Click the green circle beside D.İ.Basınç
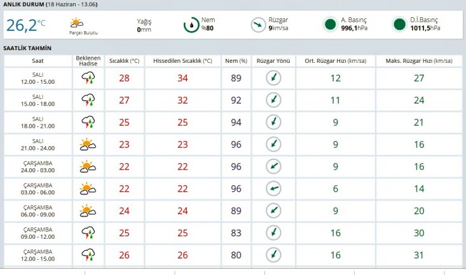The image size is (466, 275). (399, 25)
